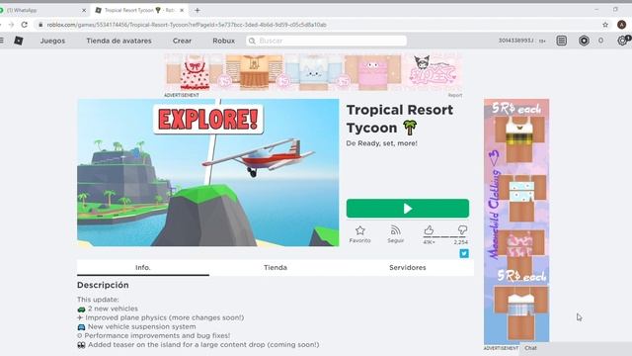632x356 pixels.
Task: Click the search magnifier icon
Action: 253,41
